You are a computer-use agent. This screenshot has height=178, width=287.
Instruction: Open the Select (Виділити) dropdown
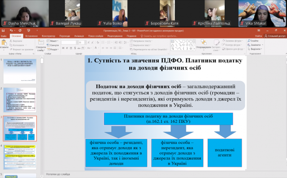255,49
